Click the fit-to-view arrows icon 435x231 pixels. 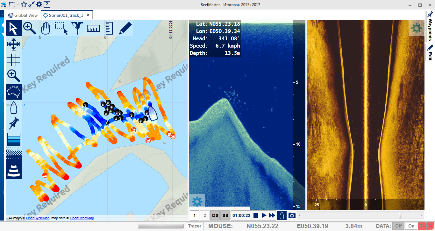(14, 44)
